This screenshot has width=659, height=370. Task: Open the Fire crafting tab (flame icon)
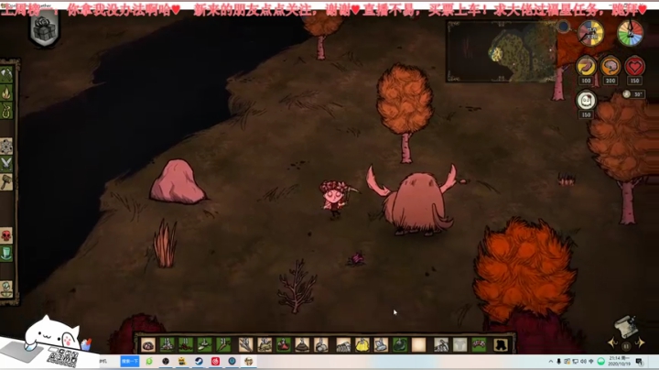click(x=6, y=92)
